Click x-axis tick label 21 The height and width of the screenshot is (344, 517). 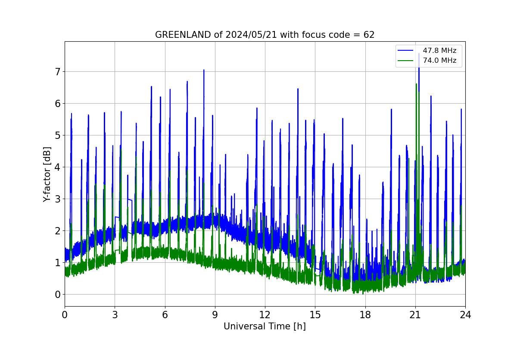[415, 315]
